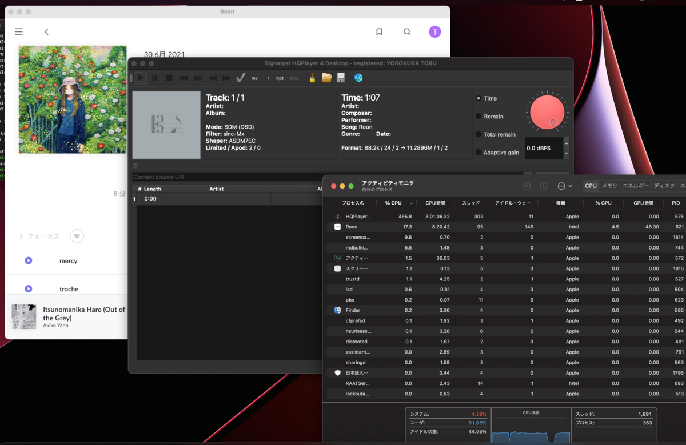This screenshot has width=686, height=445.
Task: Go back in the Roon window
Action: [x=47, y=32]
